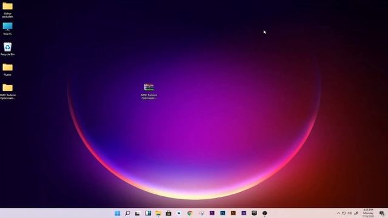The image size is (388, 218).
Task: Open taskbar Search magnifier
Action: click(x=128, y=213)
